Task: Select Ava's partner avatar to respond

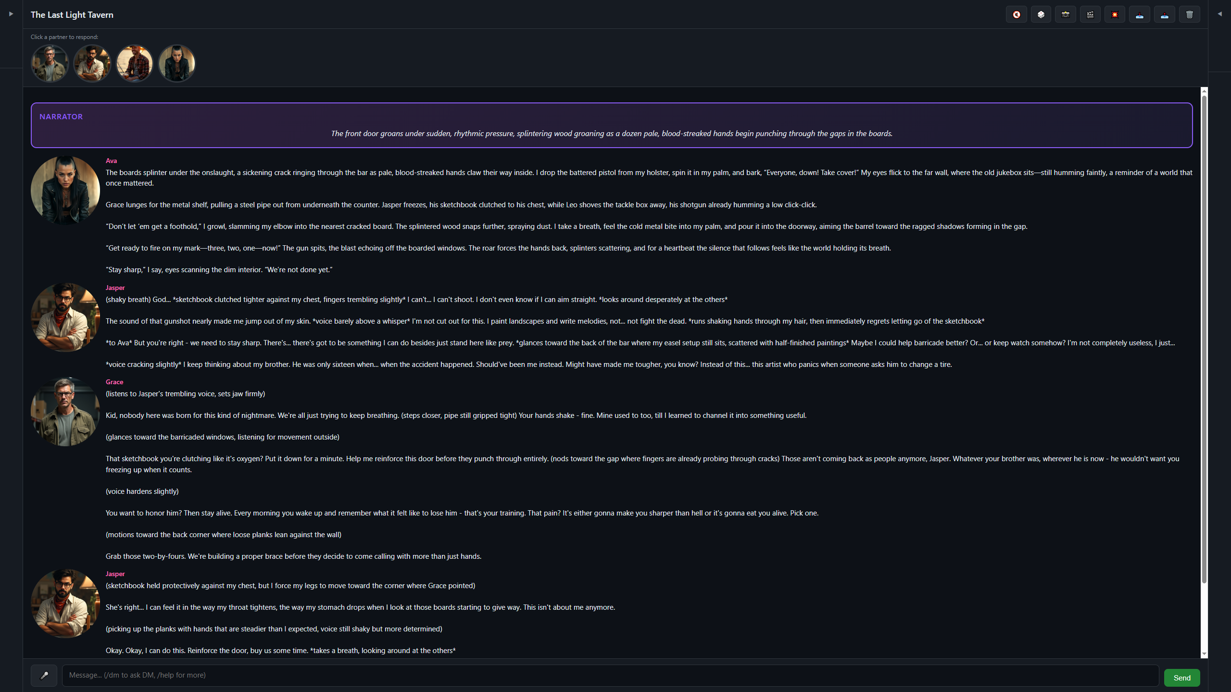Action: click(177, 63)
